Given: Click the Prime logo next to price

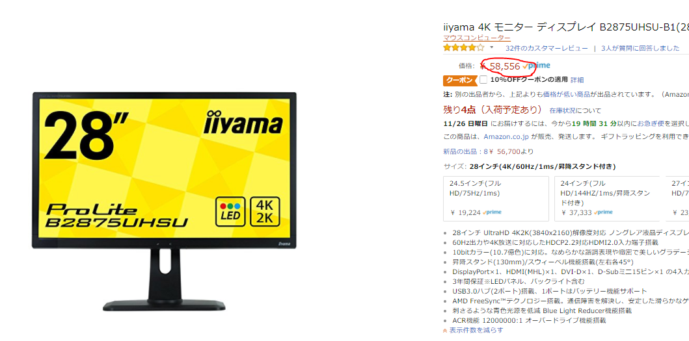Looking at the screenshot, I should (537, 66).
